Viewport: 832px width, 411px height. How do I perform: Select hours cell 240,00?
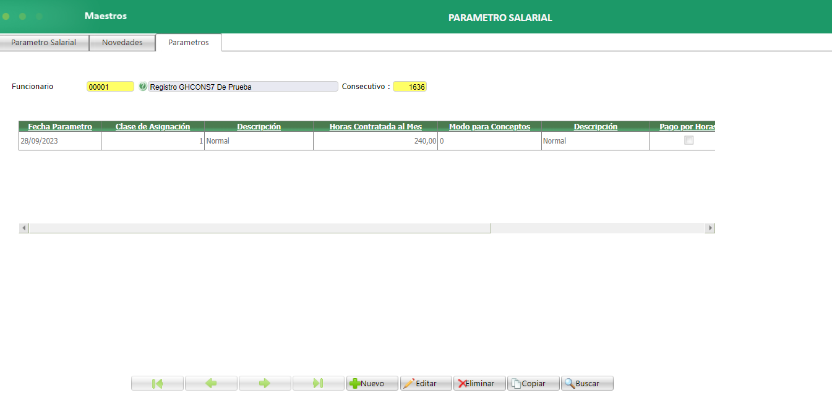[375, 141]
